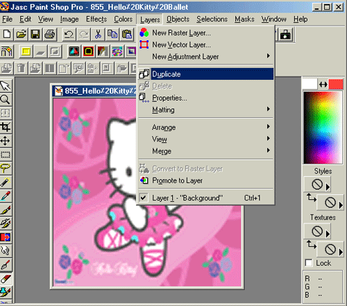Save image using the floppy disk icon

[x=35, y=35]
